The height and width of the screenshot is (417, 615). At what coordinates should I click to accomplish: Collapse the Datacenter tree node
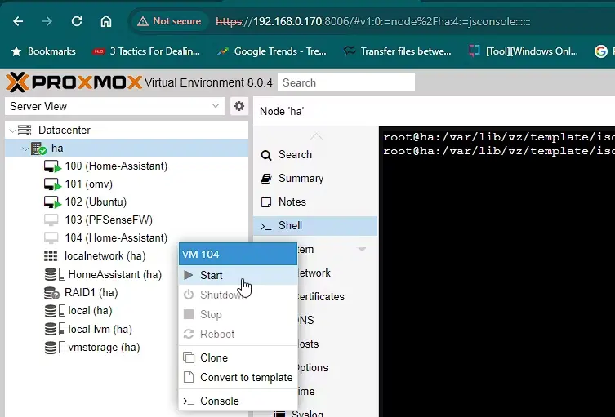12,130
